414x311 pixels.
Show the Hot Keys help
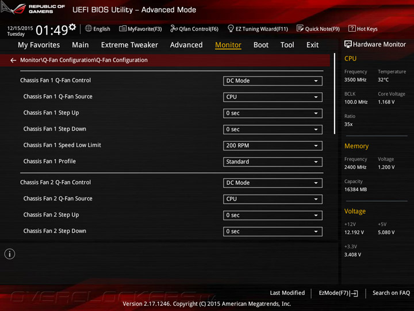point(363,29)
